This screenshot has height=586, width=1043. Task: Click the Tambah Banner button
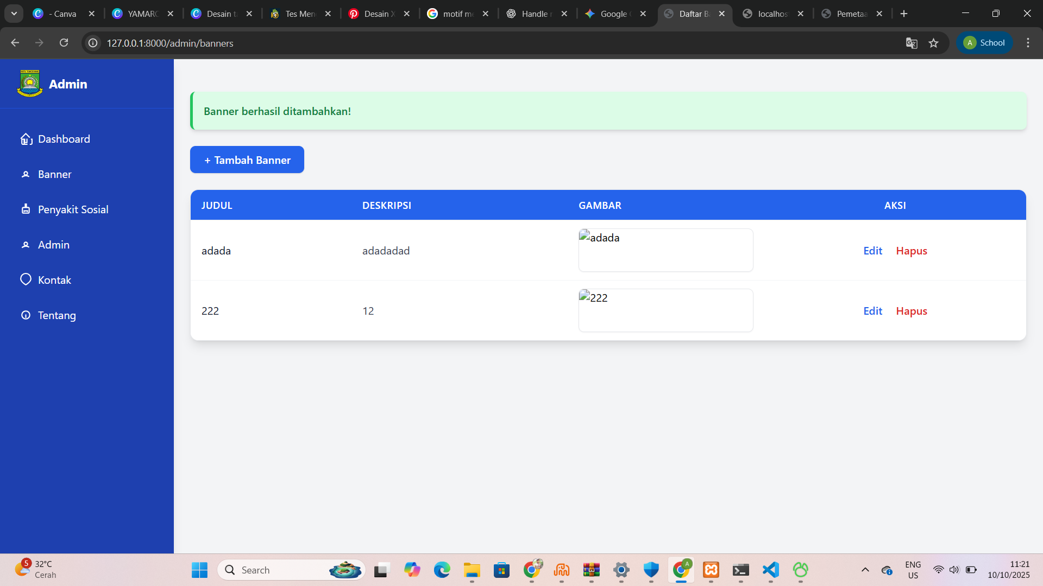pyautogui.click(x=247, y=160)
